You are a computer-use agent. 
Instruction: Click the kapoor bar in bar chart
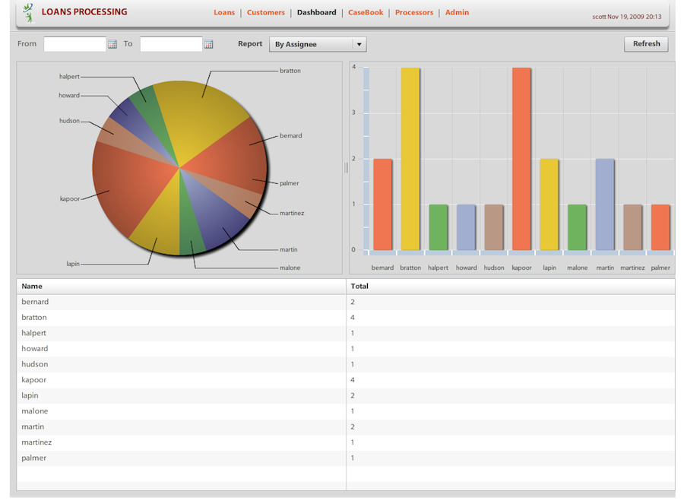[x=521, y=159]
